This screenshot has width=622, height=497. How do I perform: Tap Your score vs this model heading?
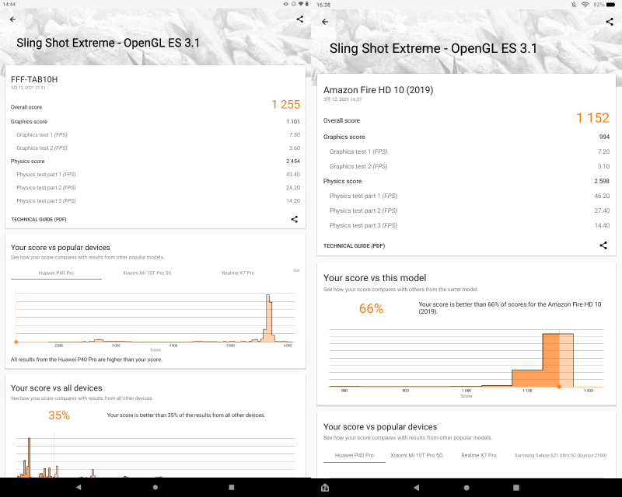point(375,278)
